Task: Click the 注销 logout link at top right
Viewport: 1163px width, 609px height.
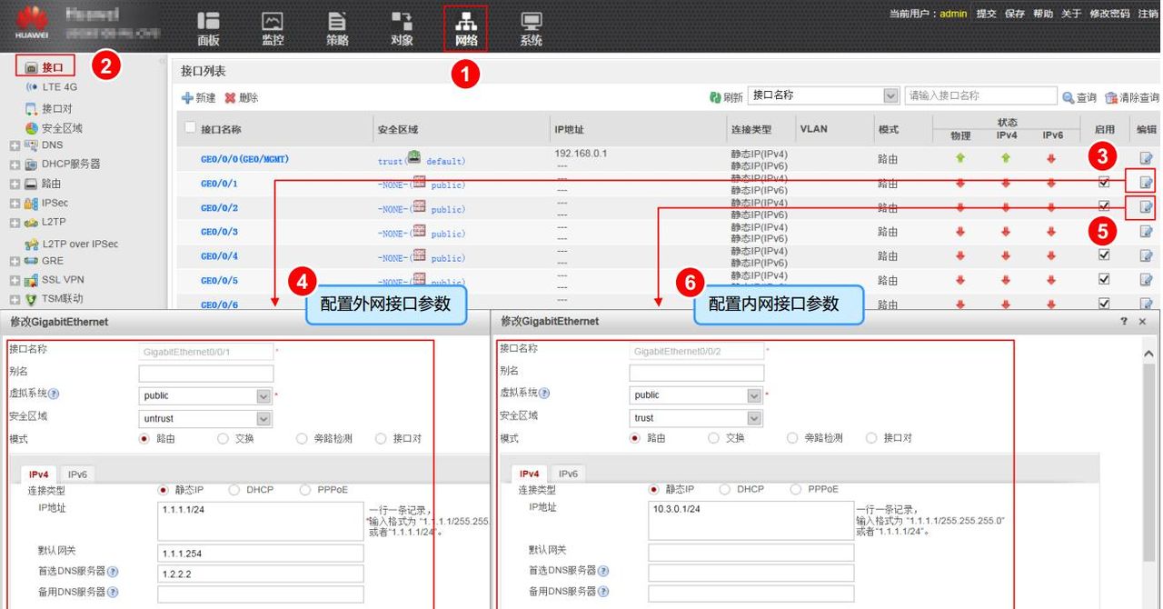Action: 1148,13
